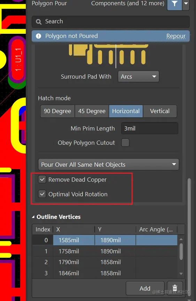
Task: Click the Polygon not Poured warning icon
Action: click(x=38, y=36)
